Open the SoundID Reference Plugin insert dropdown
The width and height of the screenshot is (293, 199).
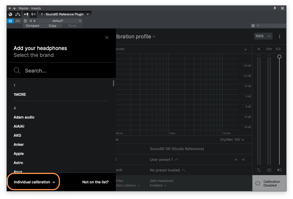point(65,14)
